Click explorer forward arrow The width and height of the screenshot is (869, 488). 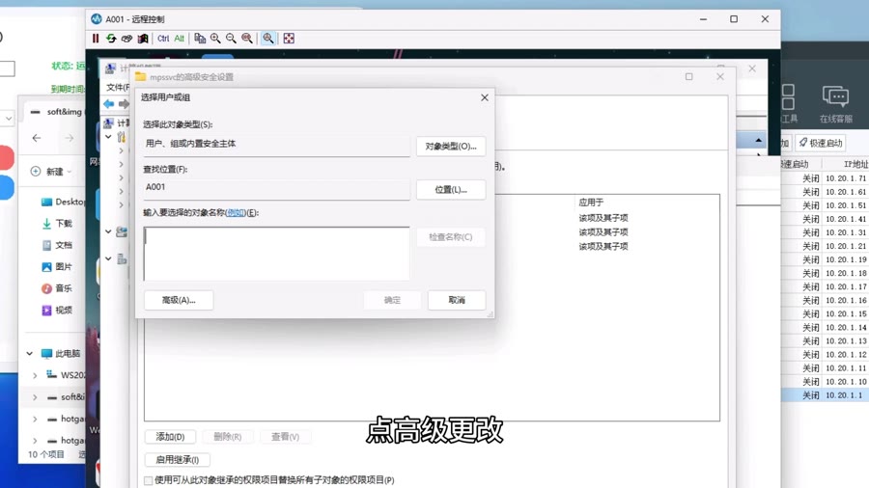pyautogui.click(x=70, y=138)
